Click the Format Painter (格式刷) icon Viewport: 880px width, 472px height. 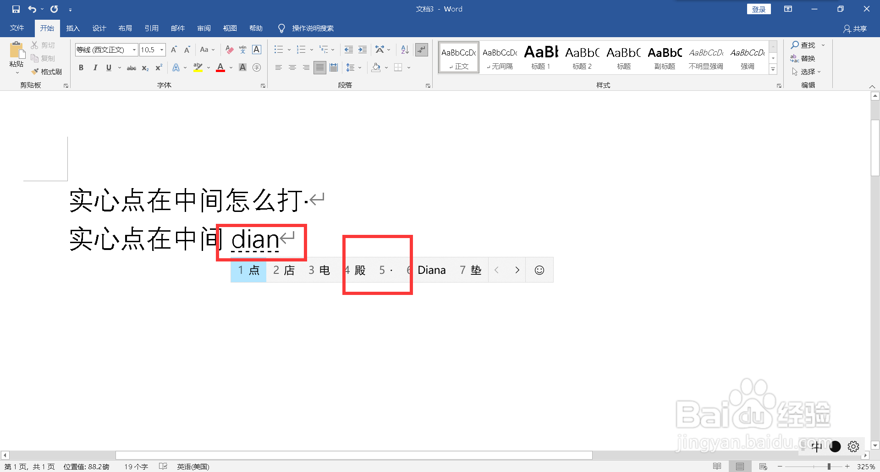point(35,72)
